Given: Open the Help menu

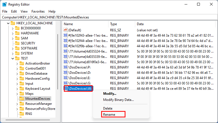Looking at the screenshot, I should (x=52, y=11).
